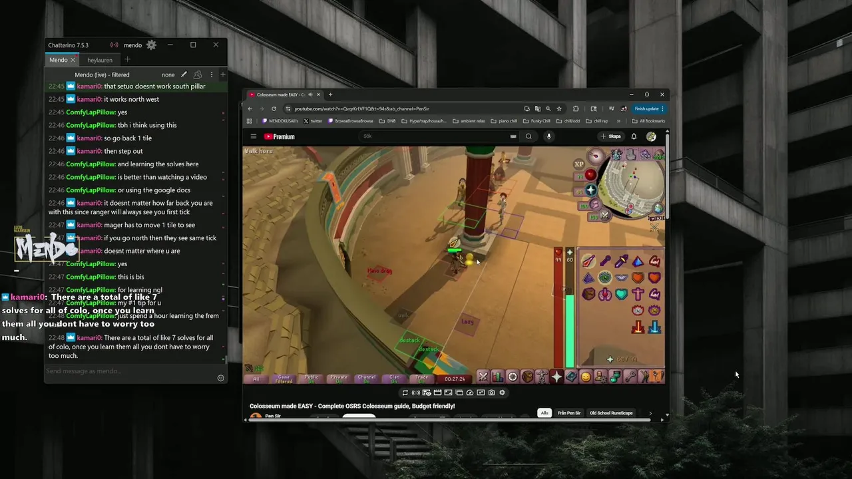Add a new split in Chatterino

click(223, 75)
